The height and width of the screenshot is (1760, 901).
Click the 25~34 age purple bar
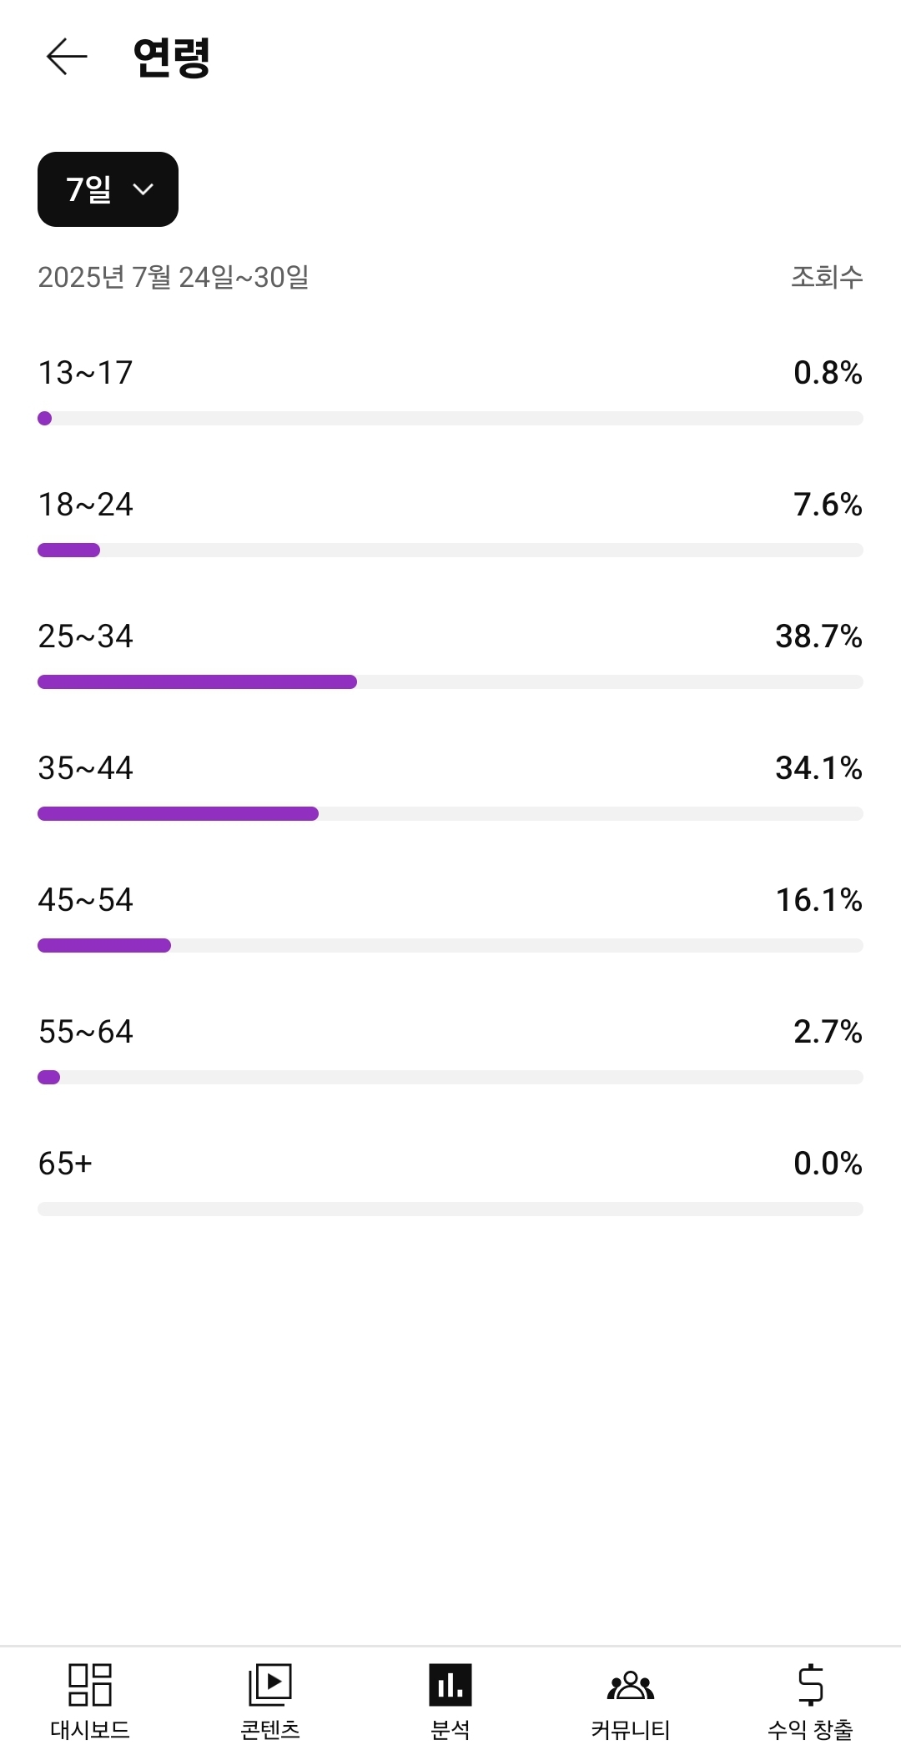(197, 682)
